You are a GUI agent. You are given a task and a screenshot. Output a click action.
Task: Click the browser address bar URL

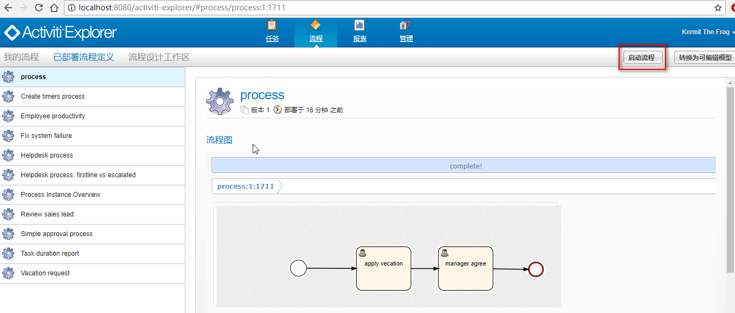point(182,8)
